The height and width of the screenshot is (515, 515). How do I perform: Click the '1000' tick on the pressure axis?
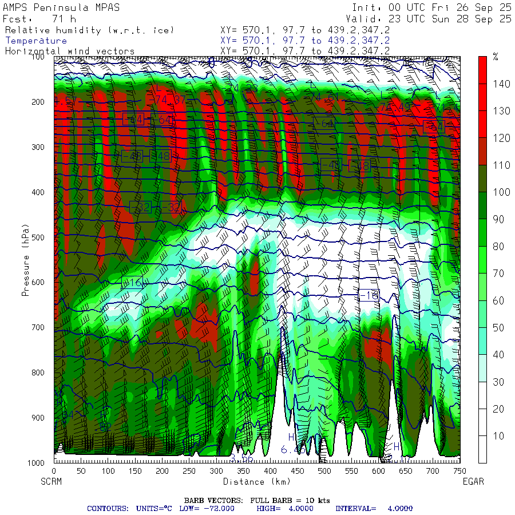click(x=36, y=463)
